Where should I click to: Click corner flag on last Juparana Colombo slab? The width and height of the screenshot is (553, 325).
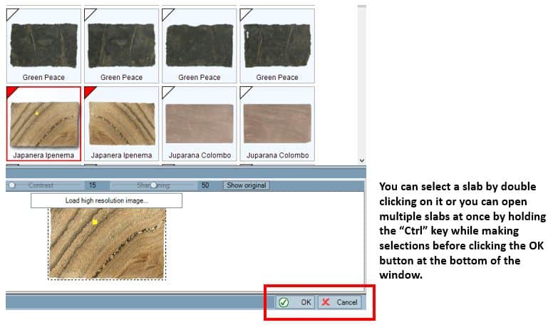click(245, 92)
